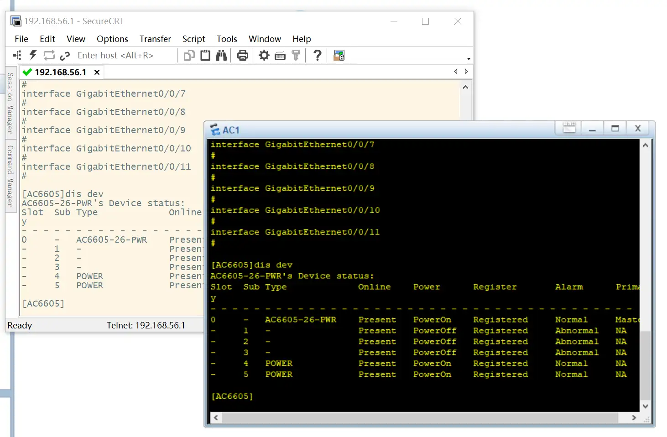667x437 pixels.
Task: Open the Session Manager side panel
Action: (x=10, y=103)
